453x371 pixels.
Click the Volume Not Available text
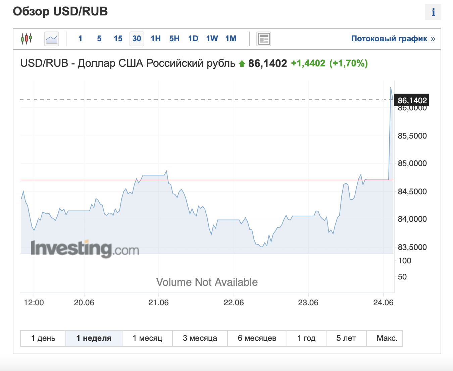click(x=207, y=282)
